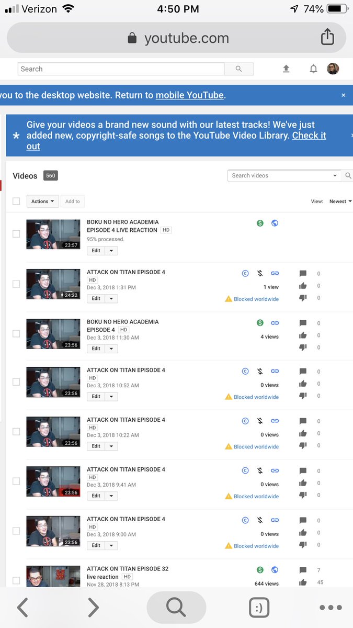This screenshot has width=353, height=628.
Task: Click green dollar icon on 11:30 AM Boku video
Action: pos(260,323)
